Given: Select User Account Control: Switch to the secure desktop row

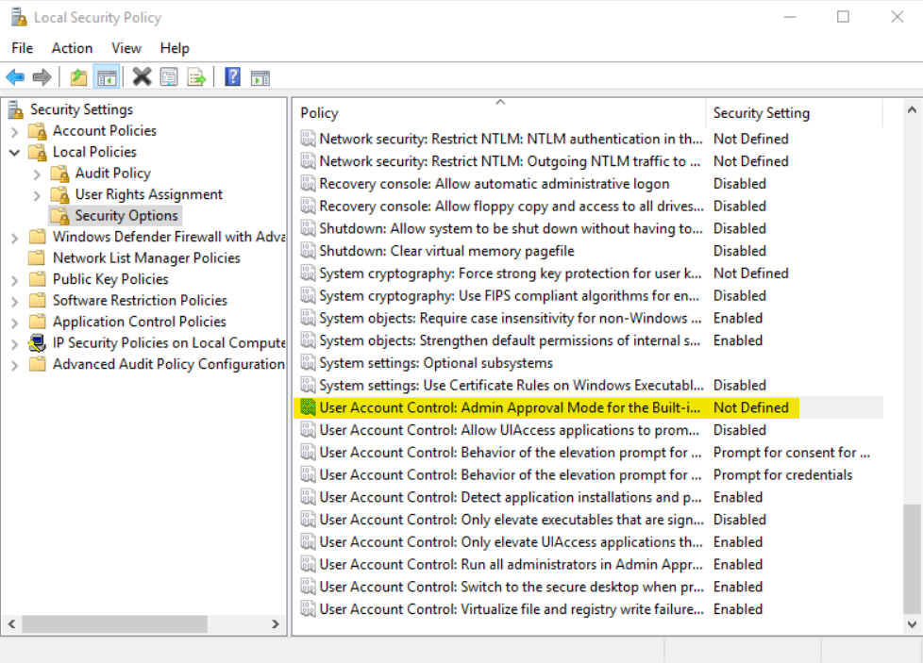Looking at the screenshot, I should 588,587.
